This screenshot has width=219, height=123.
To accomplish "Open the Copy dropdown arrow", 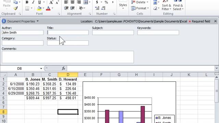I will click(x=20, y=2).
